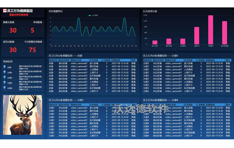Click the first pink bar for 进入区域
Image resolution: width=234 pixels, height=148 pixels.
click(x=155, y=42)
